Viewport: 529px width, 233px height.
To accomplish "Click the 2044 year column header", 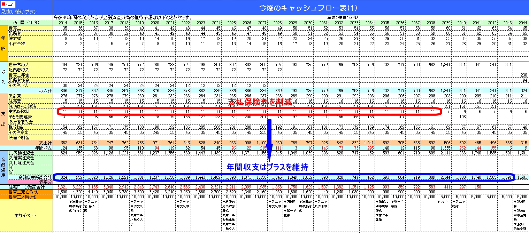I will pyautogui.click(x=522, y=23).
